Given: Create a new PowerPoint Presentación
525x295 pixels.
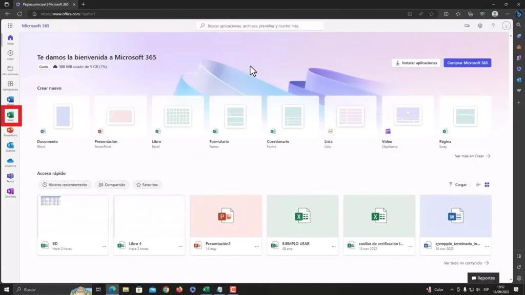Looking at the screenshot, I should 120,122.
